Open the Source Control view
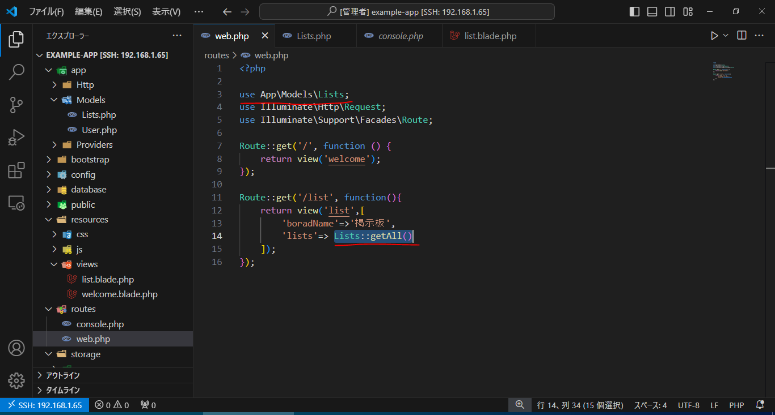The height and width of the screenshot is (415, 775). [x=16, y=105]
